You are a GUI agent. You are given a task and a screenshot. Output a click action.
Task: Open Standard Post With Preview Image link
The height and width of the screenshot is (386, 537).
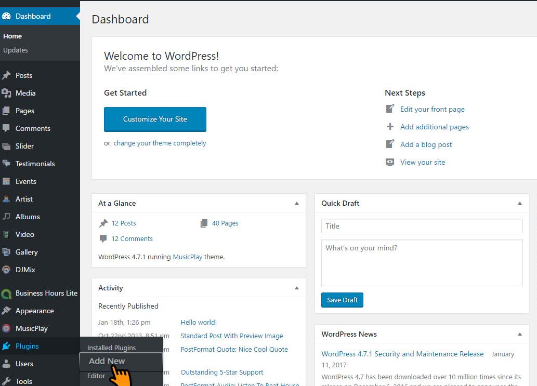pos(232,336)
